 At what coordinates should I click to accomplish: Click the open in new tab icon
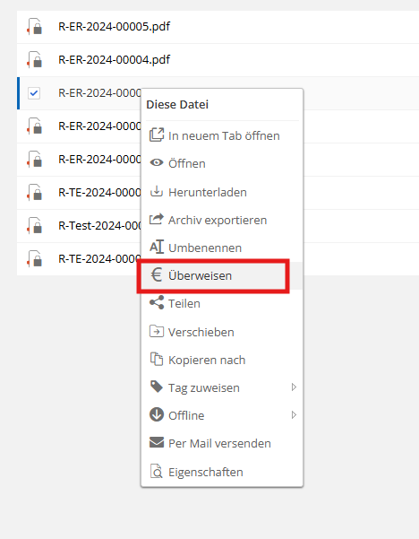157,135
